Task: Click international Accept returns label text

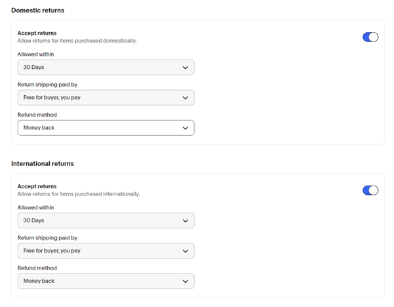Action: click(37, 186)
